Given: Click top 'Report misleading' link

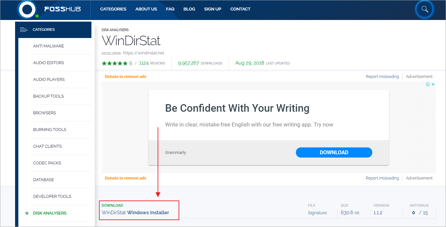Looking at the screenshot, I should pos(382,76).
